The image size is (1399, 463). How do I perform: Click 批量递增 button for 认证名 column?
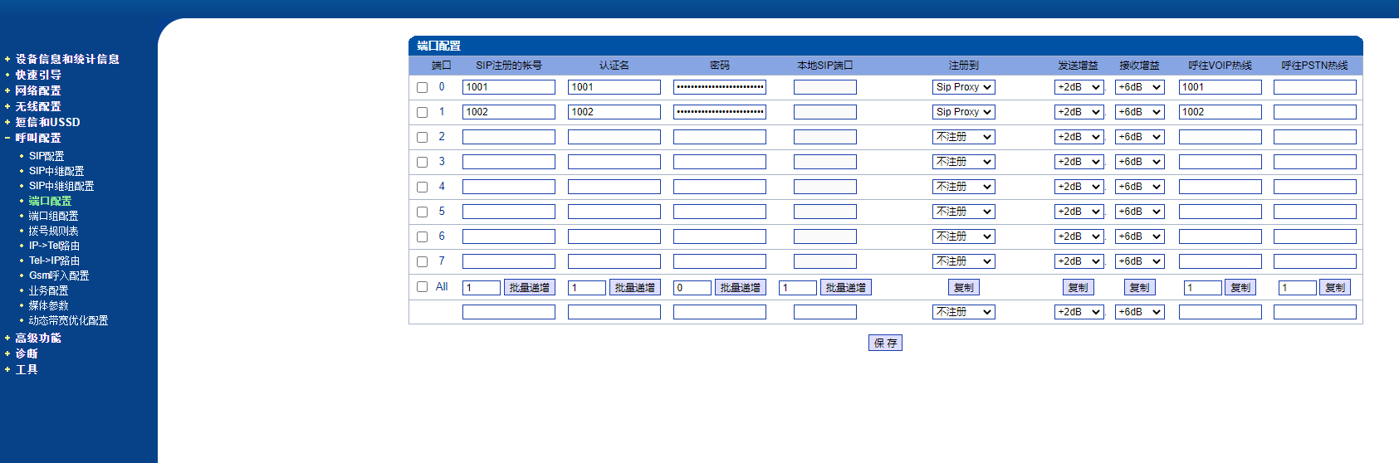pos(635,287)
